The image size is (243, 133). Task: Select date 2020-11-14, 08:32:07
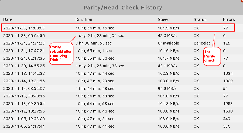(24, 89)
